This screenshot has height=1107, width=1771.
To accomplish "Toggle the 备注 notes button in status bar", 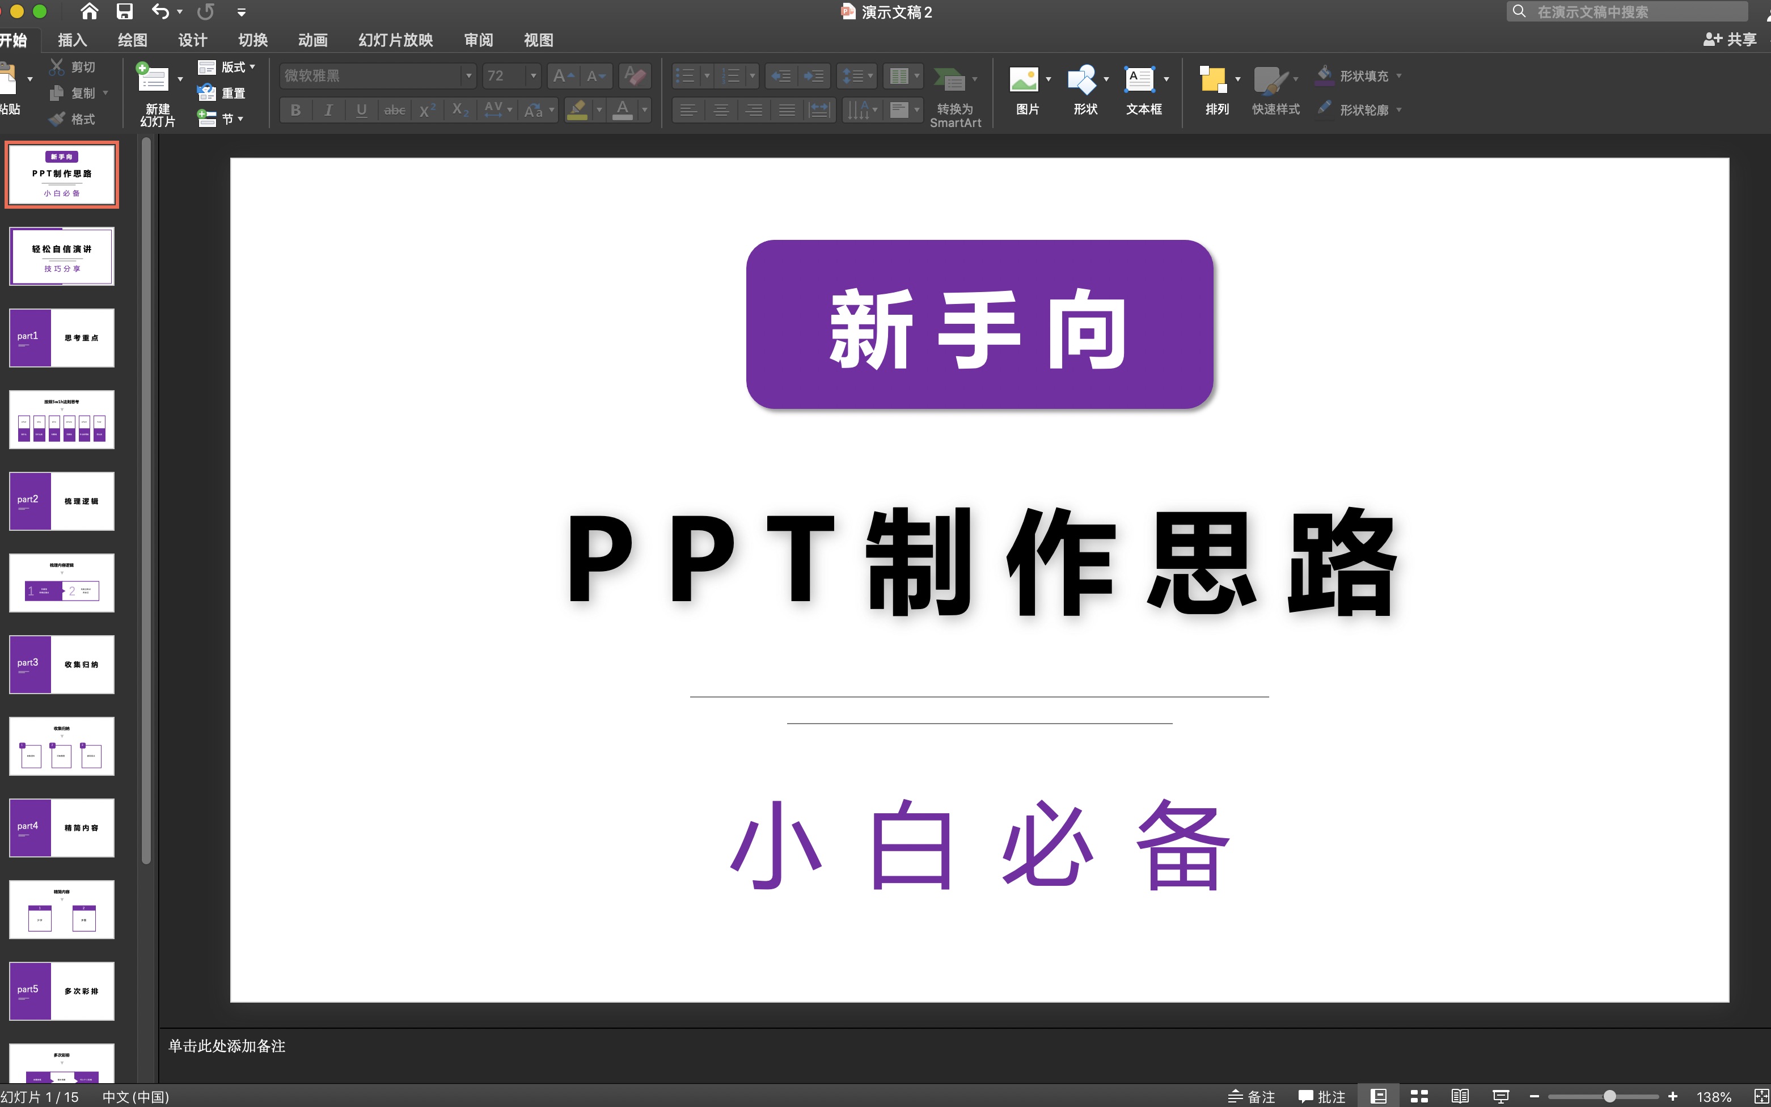I will click(1251, 1096).
